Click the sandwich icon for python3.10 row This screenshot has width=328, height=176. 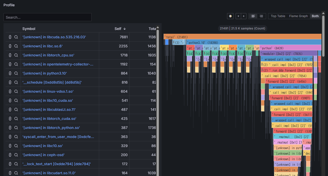click(x=10, y=73)
